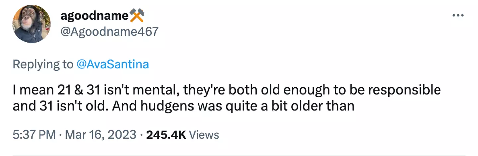The image size is (478, 156).
Task: Open the agoodname display name profile
Action: pyautogui.click(x=94, y=15)
